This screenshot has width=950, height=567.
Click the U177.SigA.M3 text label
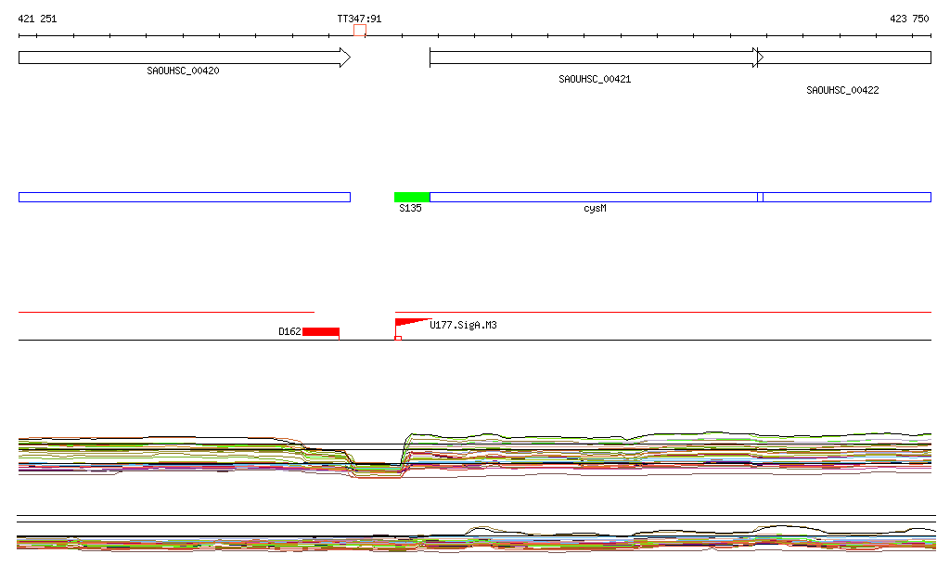463,326
